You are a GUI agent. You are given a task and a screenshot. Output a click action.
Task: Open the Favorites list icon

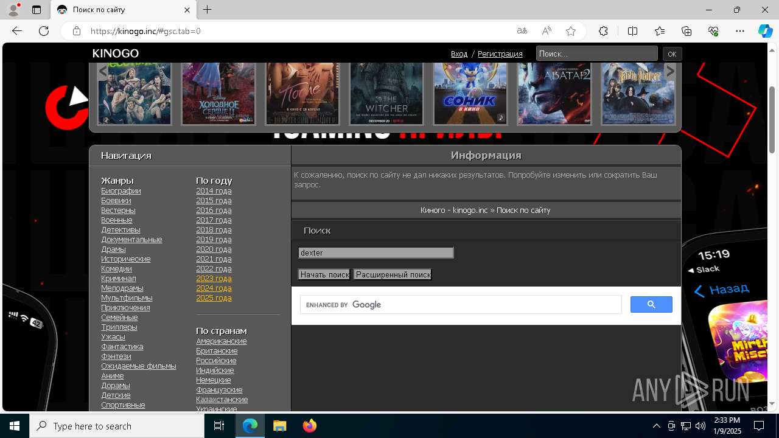pos(660,31)
